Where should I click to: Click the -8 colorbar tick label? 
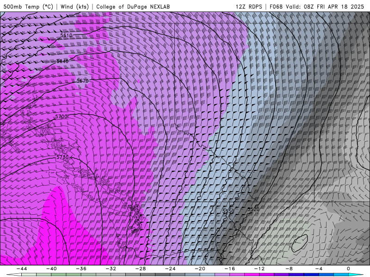click(289, 269)
